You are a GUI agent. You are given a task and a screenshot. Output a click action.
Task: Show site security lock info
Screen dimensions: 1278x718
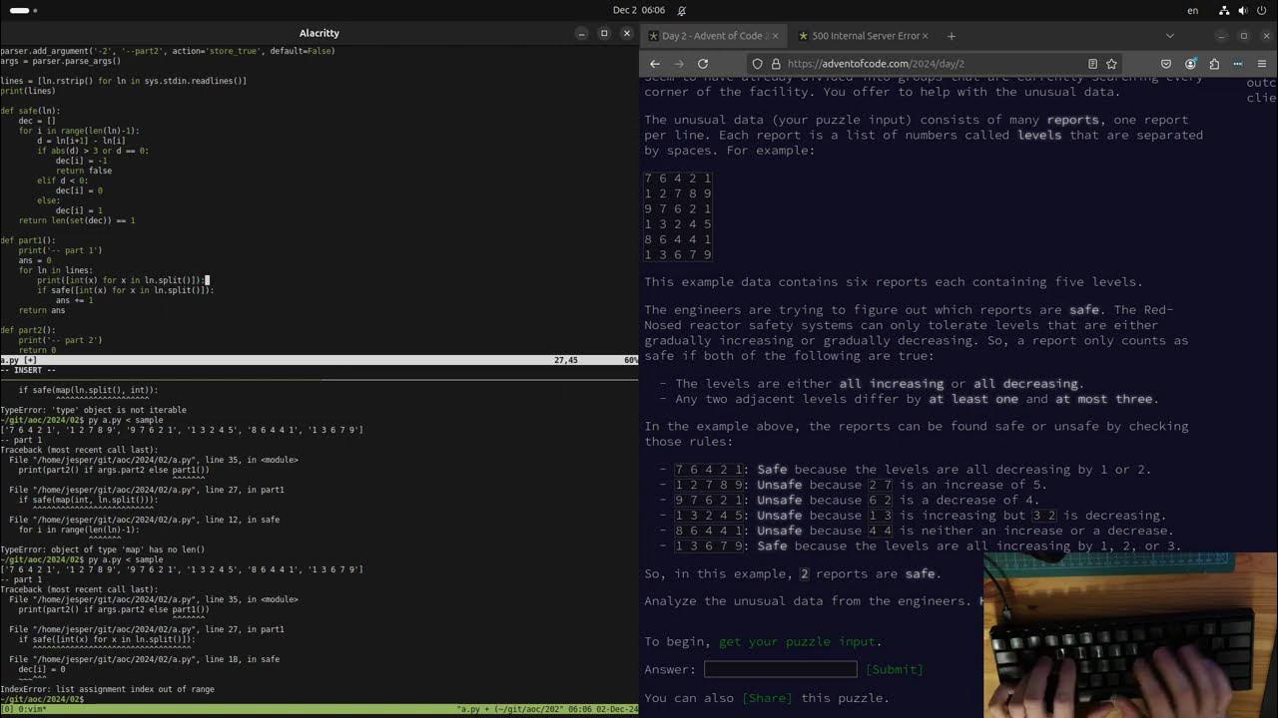click(776, 64)
